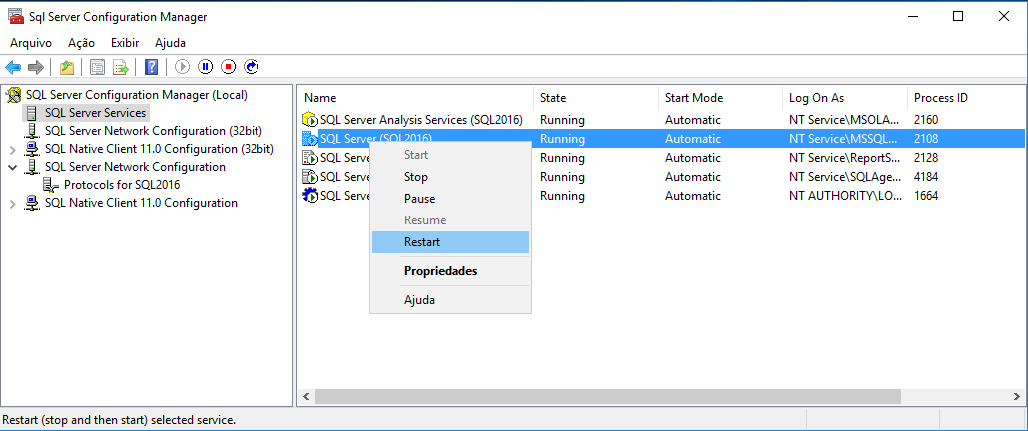Open the Help question mark icon
Viewport: 1028px width, 431px height.
click(x=152, y=67)
